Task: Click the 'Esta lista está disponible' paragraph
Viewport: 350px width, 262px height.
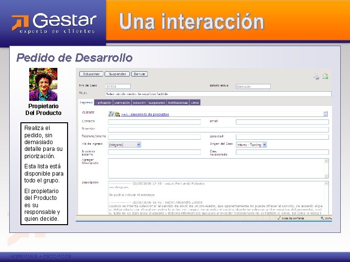Action: (44, 173)
